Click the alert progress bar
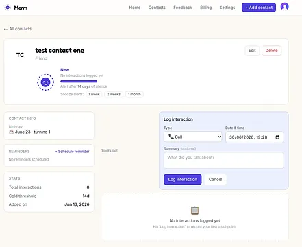This screenshot has height=247, width=302. point(79,81)
